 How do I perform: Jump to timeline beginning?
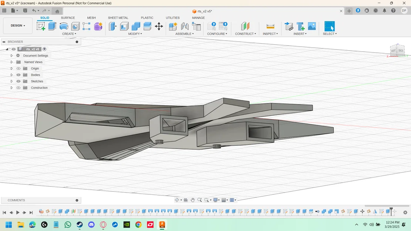(x=4, y=213)
